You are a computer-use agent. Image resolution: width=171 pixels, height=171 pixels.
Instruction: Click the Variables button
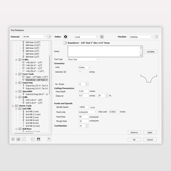point(151,52)
